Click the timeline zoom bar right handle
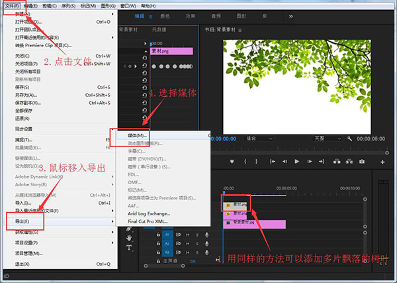This screenshot has height=283, width=397. (183, 266)
